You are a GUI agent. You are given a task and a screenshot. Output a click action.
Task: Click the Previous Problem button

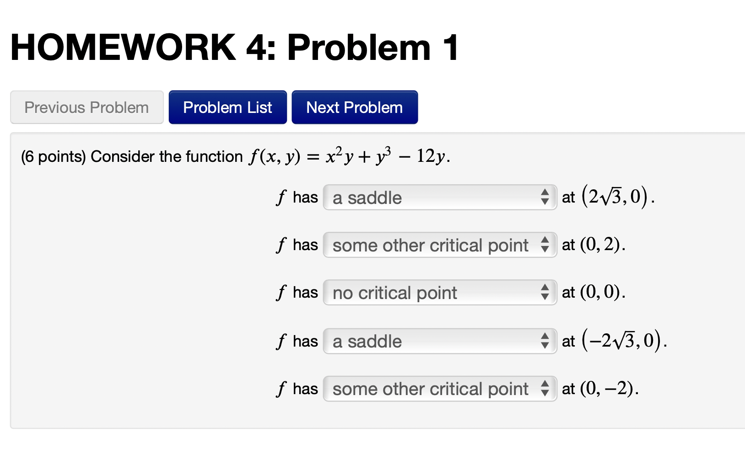coord(86,107)
